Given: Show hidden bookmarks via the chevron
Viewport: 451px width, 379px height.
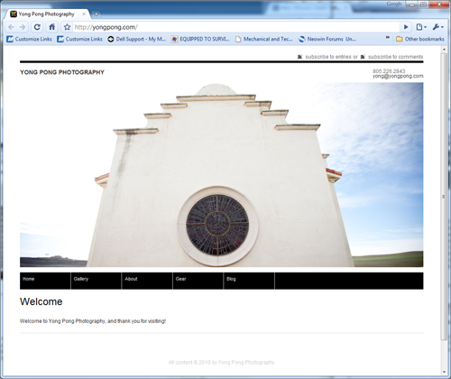Looking at the screenshot, I should [x=388, y=38].
